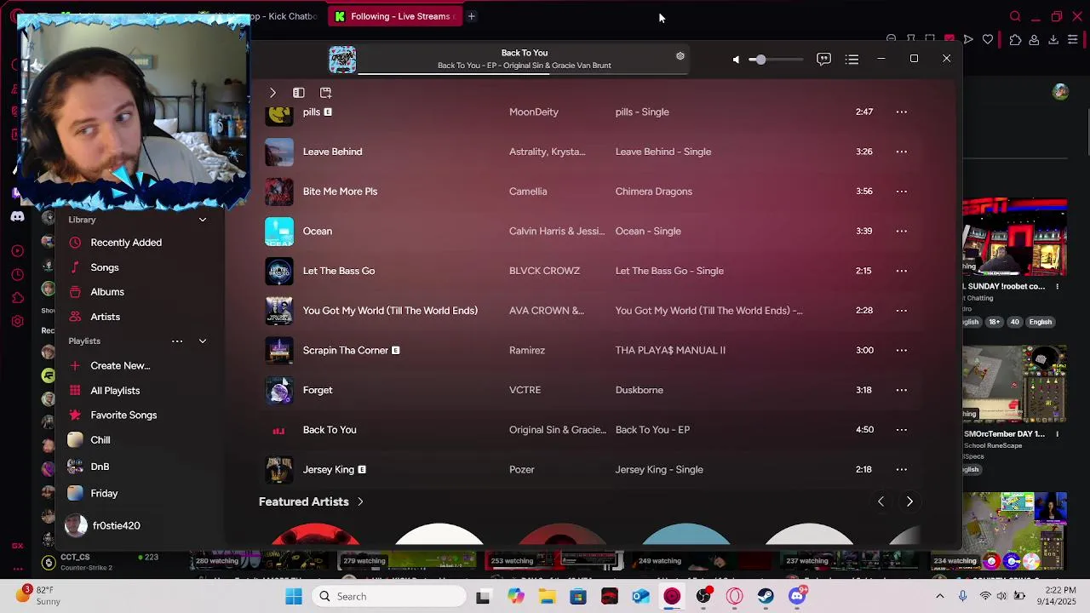The image size is (1090, 613).
Task: Open the lyrics panel icon
Action: pos(823,60)
